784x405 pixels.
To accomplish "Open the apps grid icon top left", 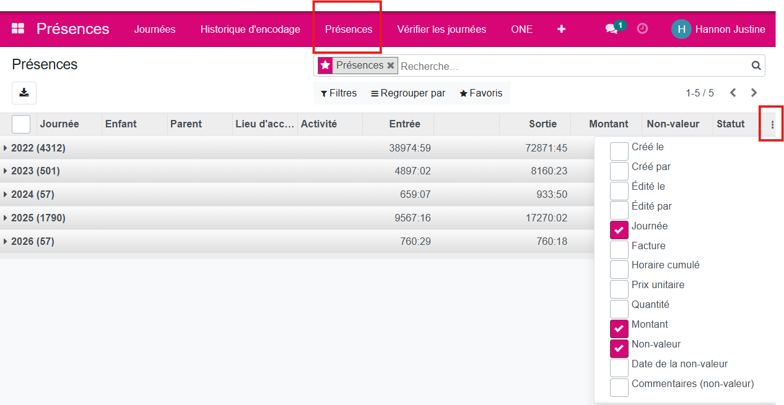I will tap(17, 28).
